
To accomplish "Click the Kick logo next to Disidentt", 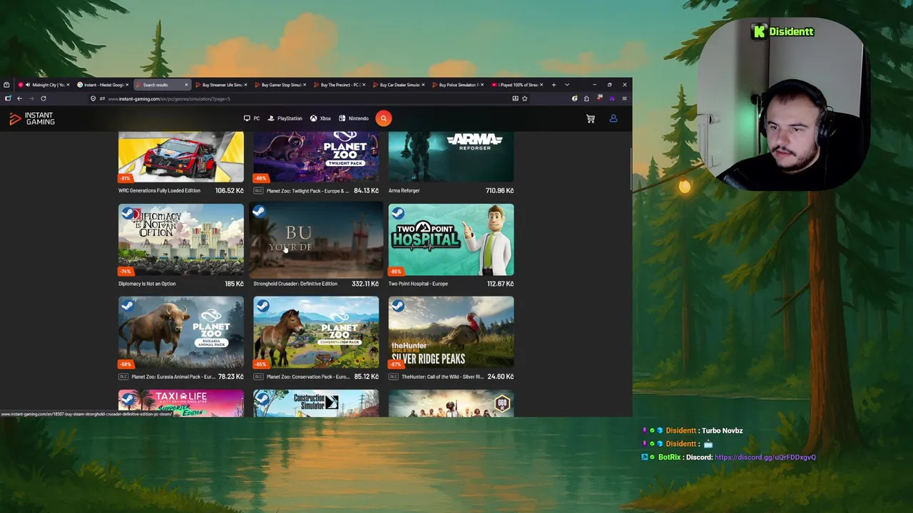I will pos(760,31).
